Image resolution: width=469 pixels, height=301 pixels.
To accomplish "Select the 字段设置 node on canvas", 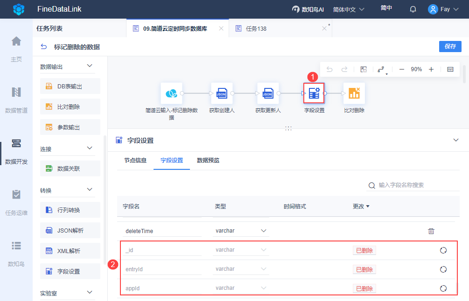I will 314,94.
